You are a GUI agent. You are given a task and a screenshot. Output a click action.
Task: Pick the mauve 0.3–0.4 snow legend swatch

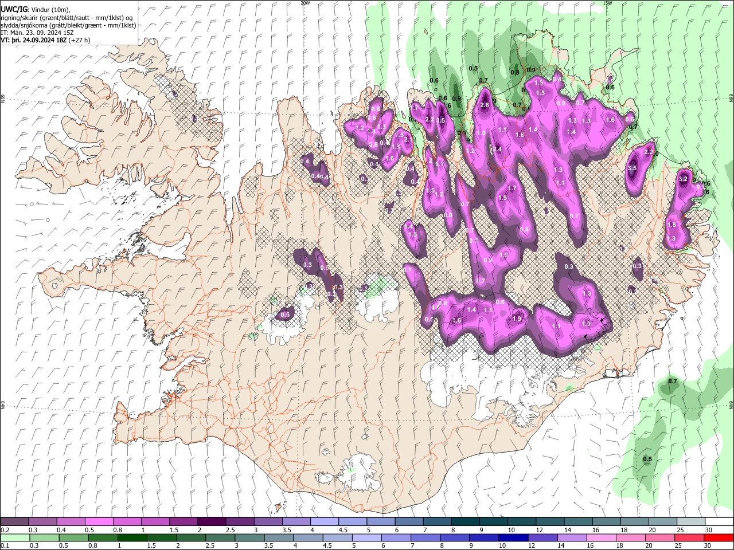coord(43,522)
